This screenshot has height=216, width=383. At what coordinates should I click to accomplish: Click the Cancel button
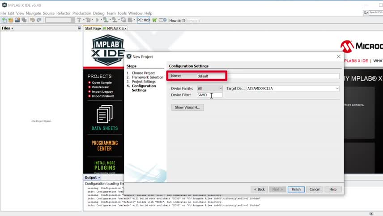click(x=315, y=190)
